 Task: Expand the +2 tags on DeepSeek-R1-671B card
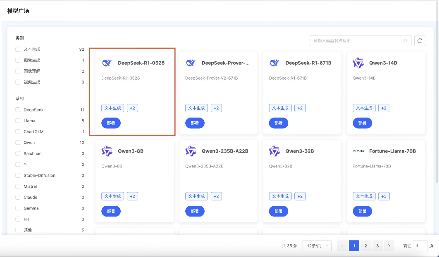[x=300, y=108]
